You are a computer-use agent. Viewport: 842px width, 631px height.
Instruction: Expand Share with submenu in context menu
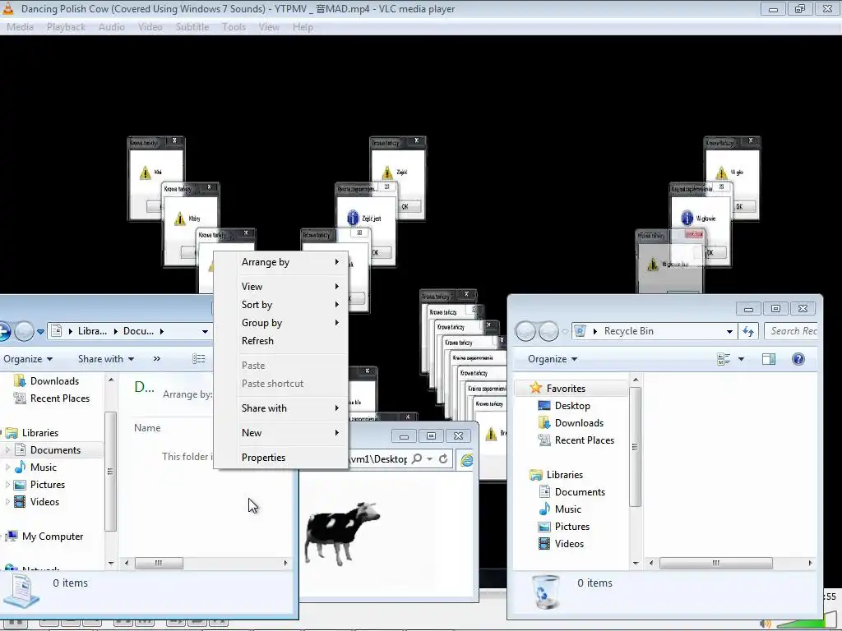coord(281,408)
